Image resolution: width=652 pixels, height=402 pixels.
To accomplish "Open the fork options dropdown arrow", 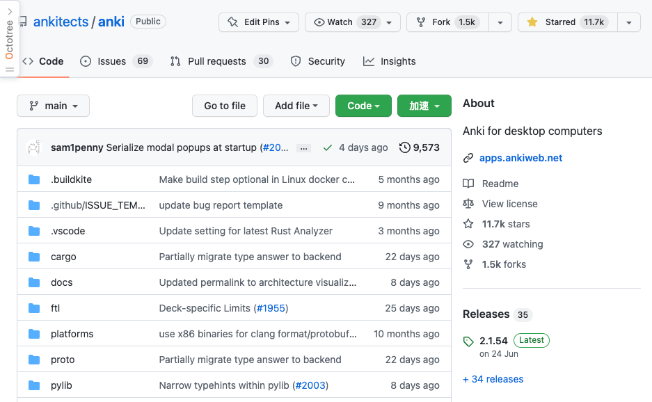I will pyautogui.click(x=500, y=22).
